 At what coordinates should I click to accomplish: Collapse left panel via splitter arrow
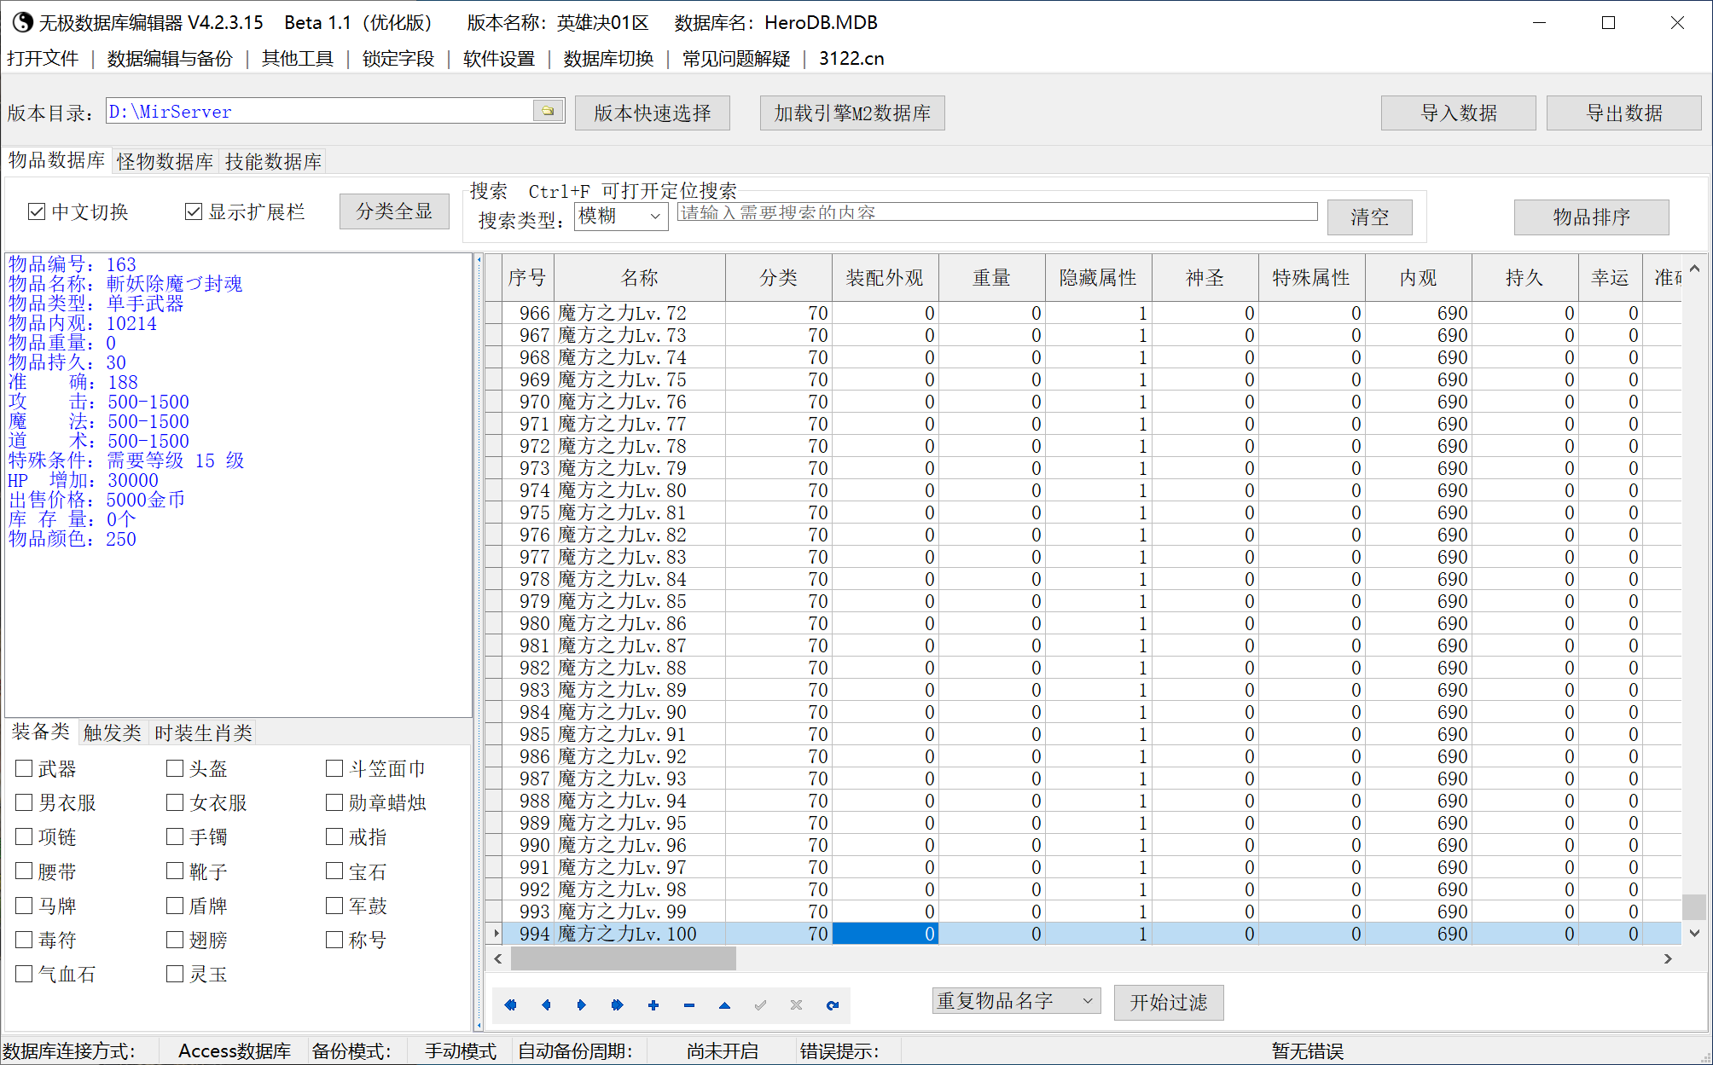pos(479,260)
